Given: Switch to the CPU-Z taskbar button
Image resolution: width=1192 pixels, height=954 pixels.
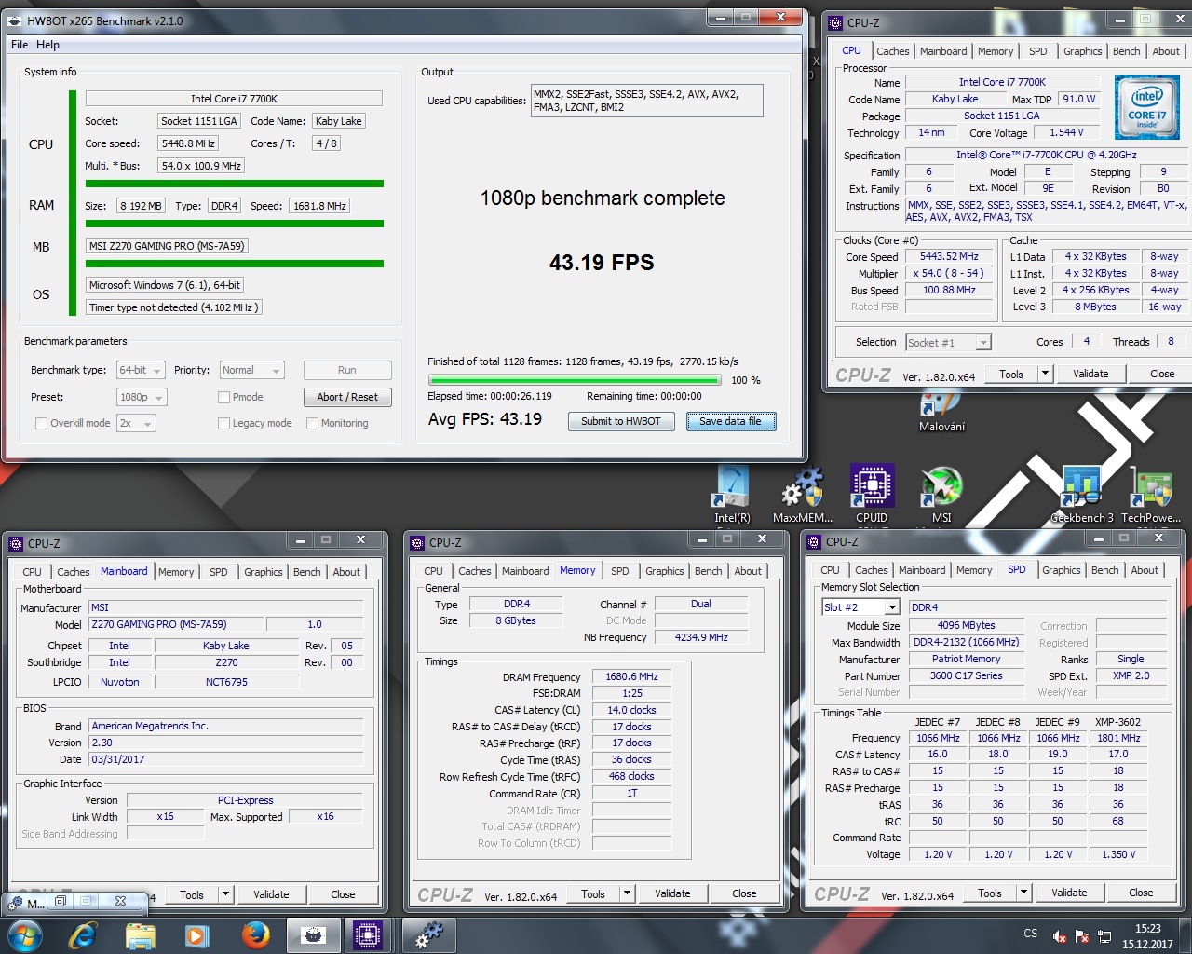Looking at the screenshot, I should (368, 934).
